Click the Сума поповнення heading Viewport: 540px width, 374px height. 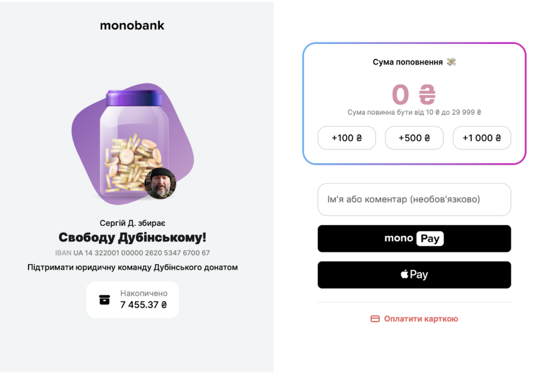pos(408,62)
